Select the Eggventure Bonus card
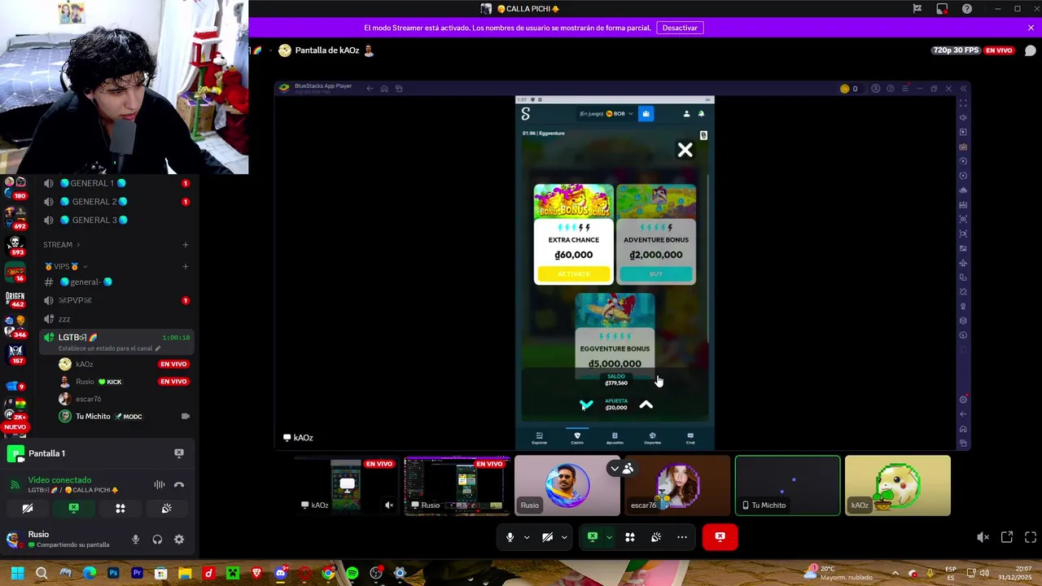The height and width of the screenshot is (586, 1042). pos(615,335)
